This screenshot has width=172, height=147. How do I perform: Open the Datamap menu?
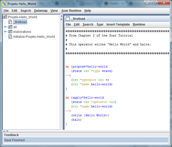tap(41, 11)
